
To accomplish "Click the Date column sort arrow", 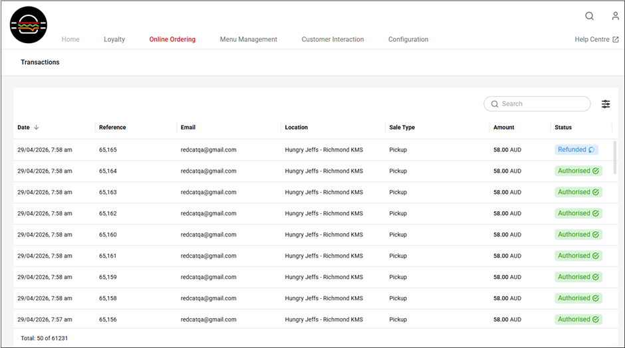I will point(37,128).
